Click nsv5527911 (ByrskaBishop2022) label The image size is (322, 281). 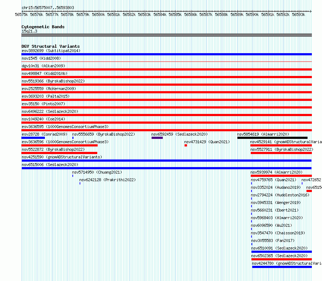[282, 149]
